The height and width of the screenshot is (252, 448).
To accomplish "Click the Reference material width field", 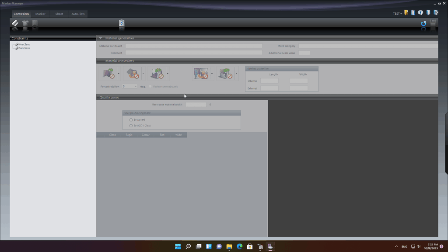I will [196, 105].
